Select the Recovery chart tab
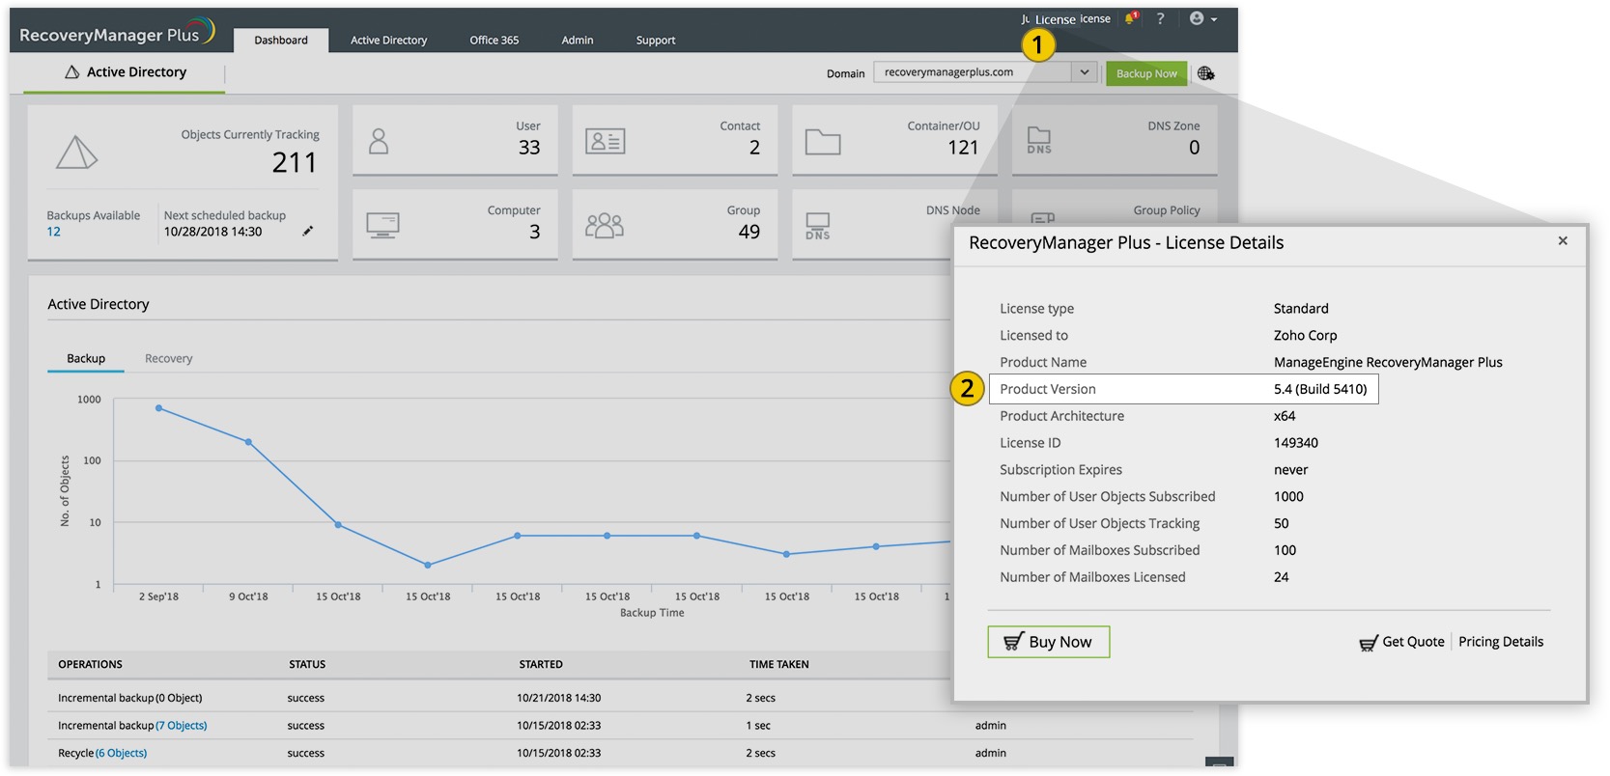This screenshot has height=776, width=1610. pos(169,359)
